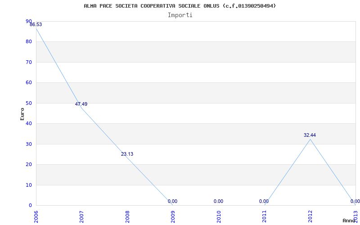Click the 80 y-axis tick label
The height and width of the screenshot is (225, 360).
coord(29,42)
